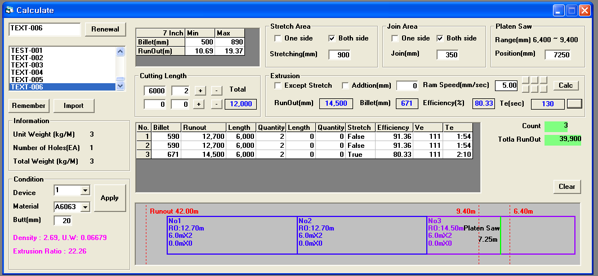Enable One side in Stretch Area
Screen dimensions: 598x276
click(x=278, y=38)
